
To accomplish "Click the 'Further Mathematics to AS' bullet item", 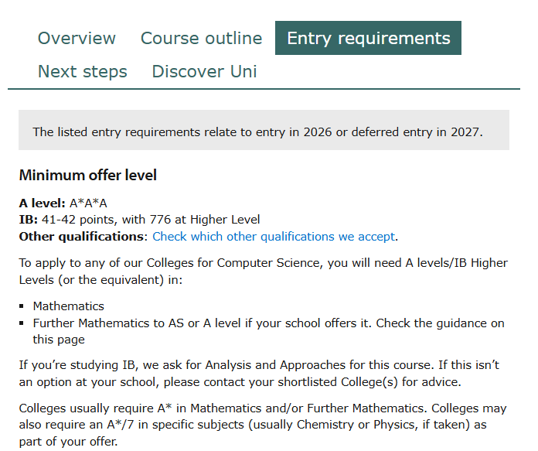I will tap(267, 323).
